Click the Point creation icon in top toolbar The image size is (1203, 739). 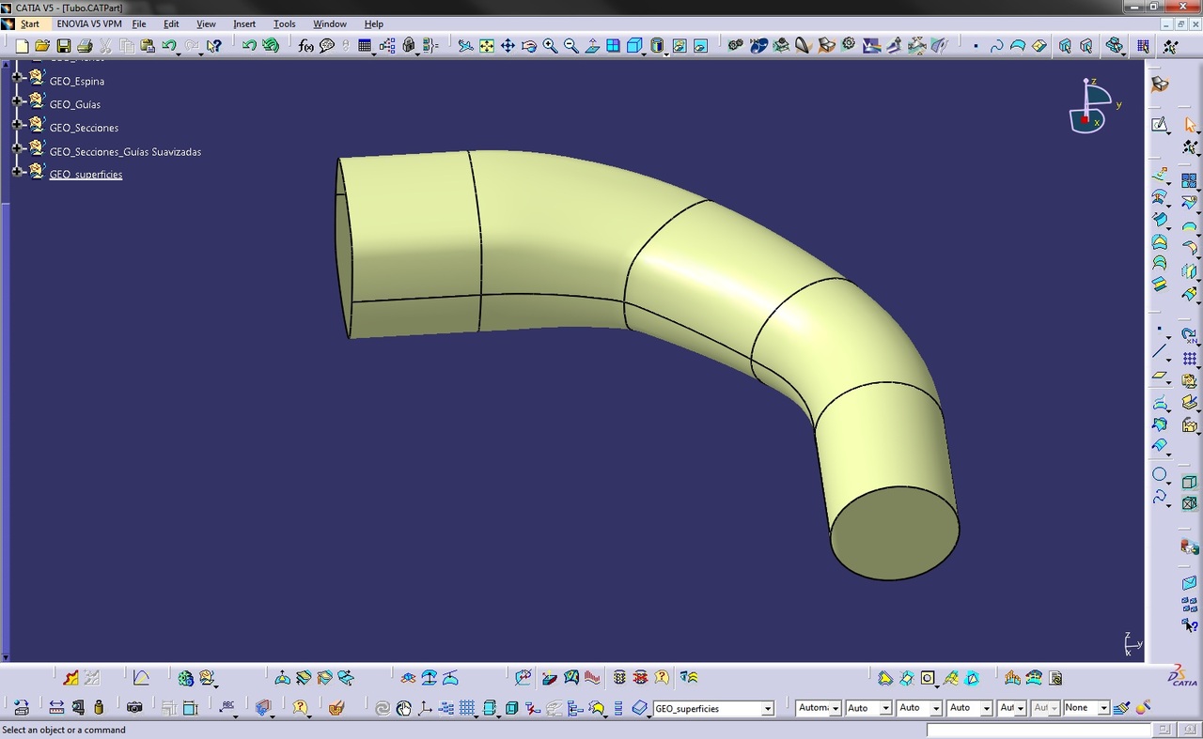point(976,45)
